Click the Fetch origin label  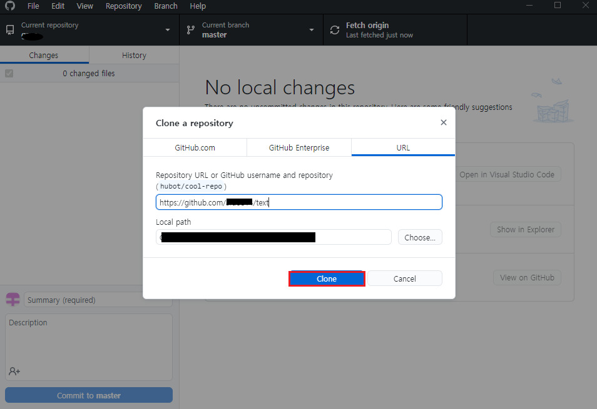click(x=367, y=26)
